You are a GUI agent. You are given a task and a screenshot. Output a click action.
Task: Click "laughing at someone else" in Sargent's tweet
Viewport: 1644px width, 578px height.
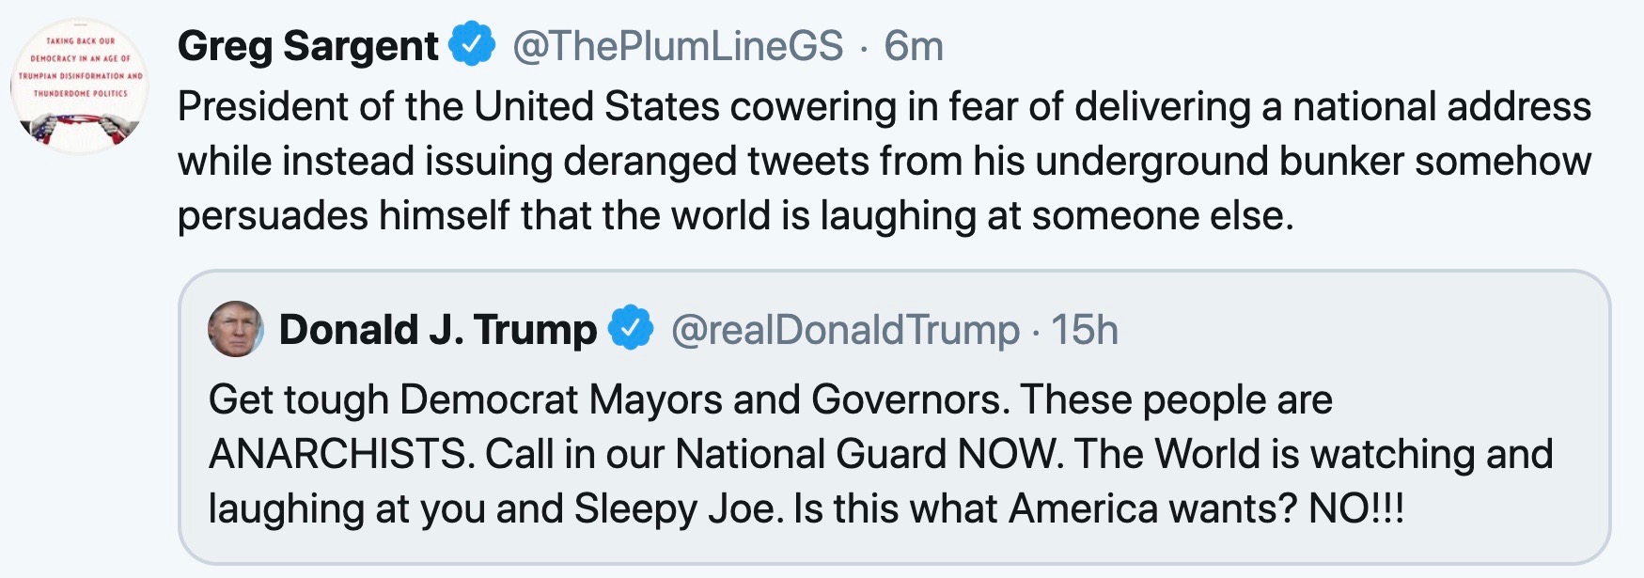(x=1057, y=216)
